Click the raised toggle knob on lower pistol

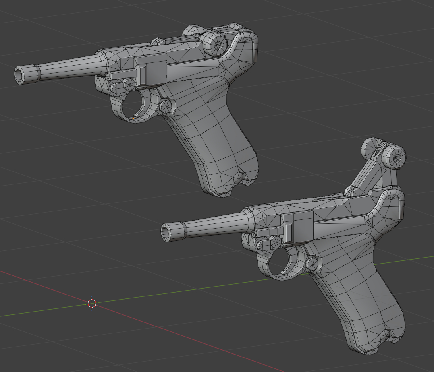(394, 157)
